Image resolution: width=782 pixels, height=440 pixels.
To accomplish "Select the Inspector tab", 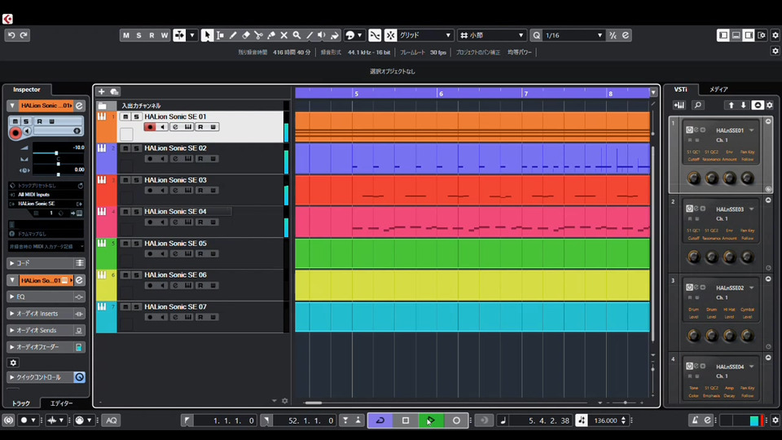I will click(x=27, y=90).
